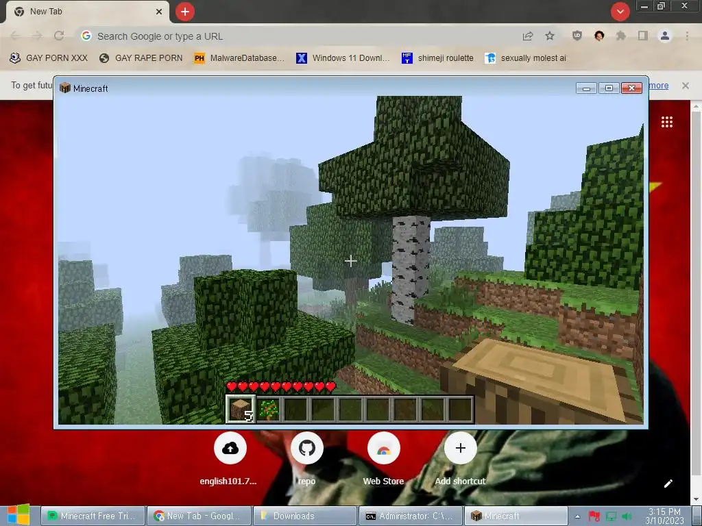702x526 pixels.
Task: Click the browser forward arrow
Action: coord(37,36)
